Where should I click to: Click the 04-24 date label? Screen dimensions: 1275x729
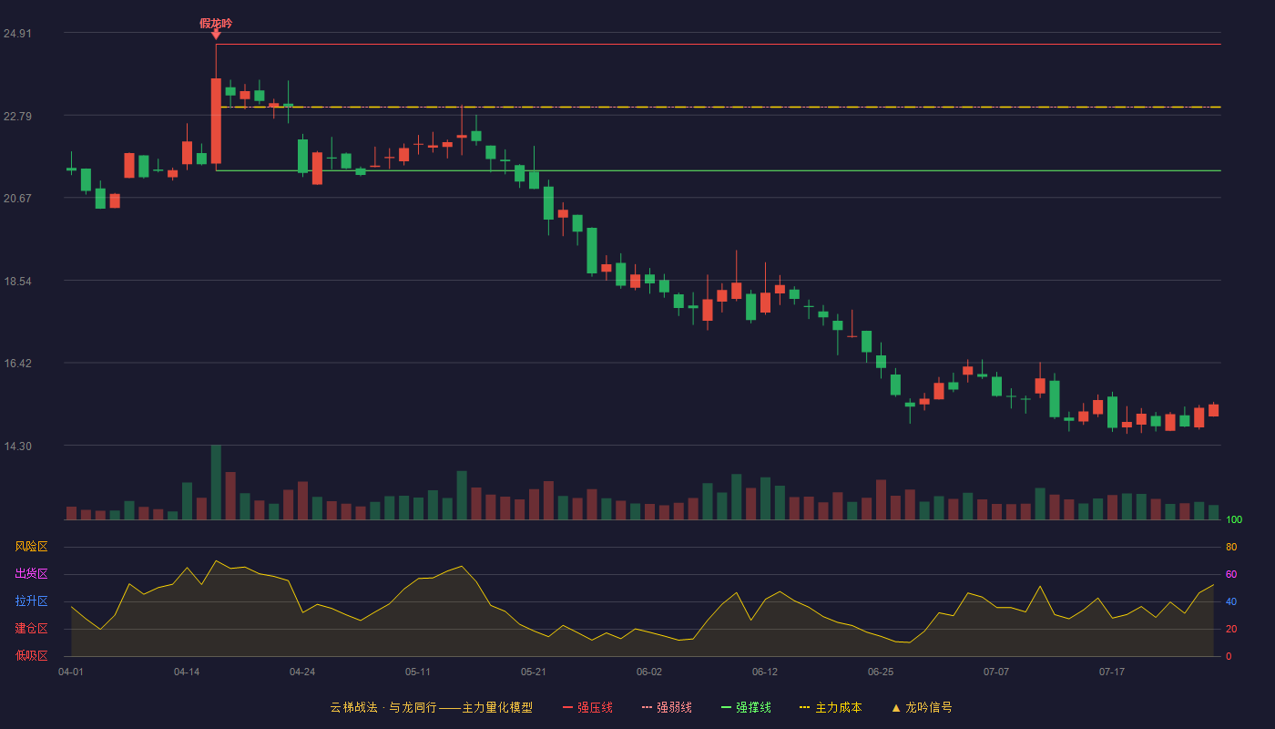coord(302,672)
